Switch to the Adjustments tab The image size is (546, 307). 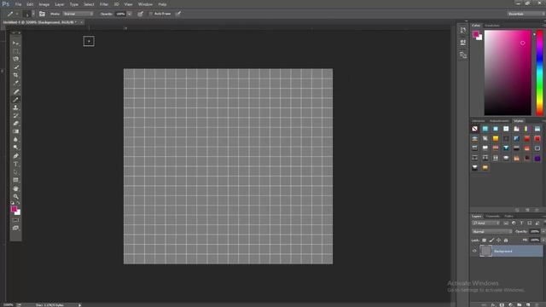(499, 121)
